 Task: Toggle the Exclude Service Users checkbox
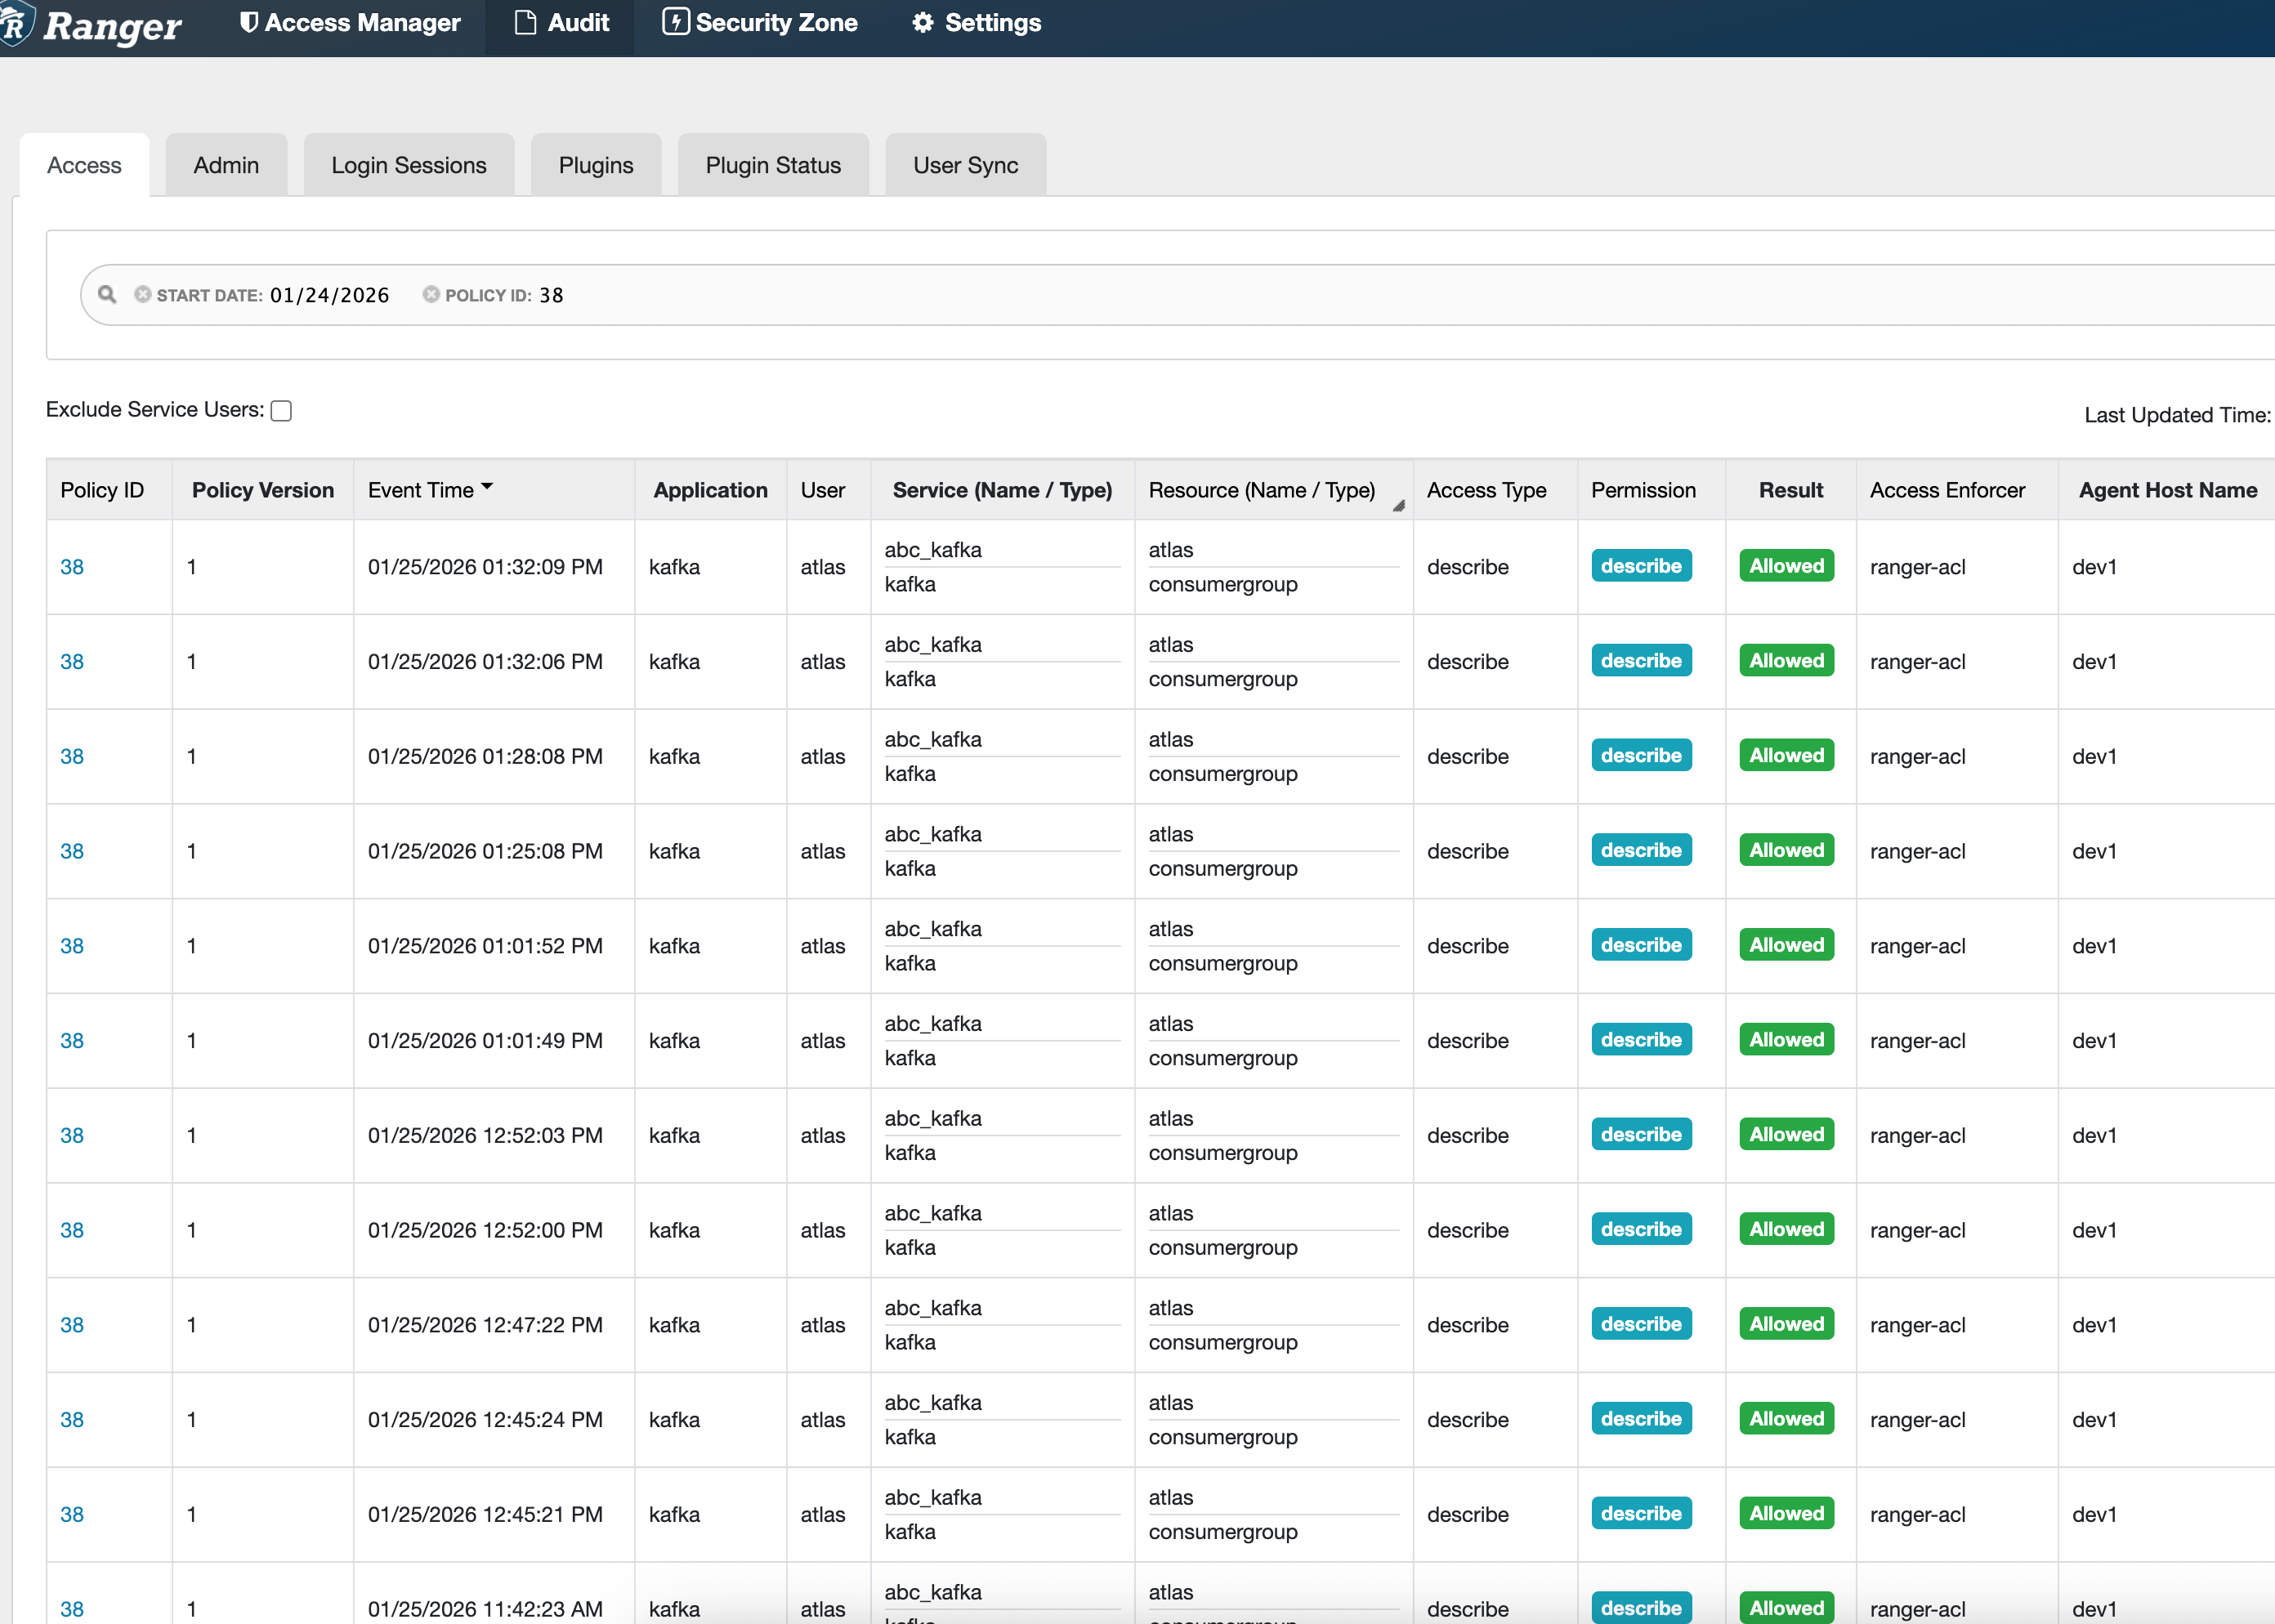click(281, 411)
